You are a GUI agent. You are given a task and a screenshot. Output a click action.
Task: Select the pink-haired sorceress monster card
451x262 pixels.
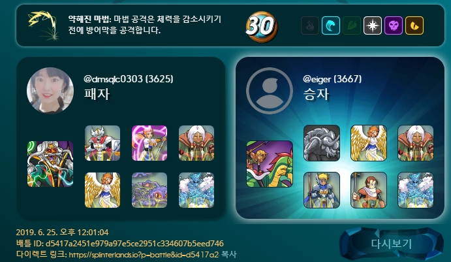point(149,143)
